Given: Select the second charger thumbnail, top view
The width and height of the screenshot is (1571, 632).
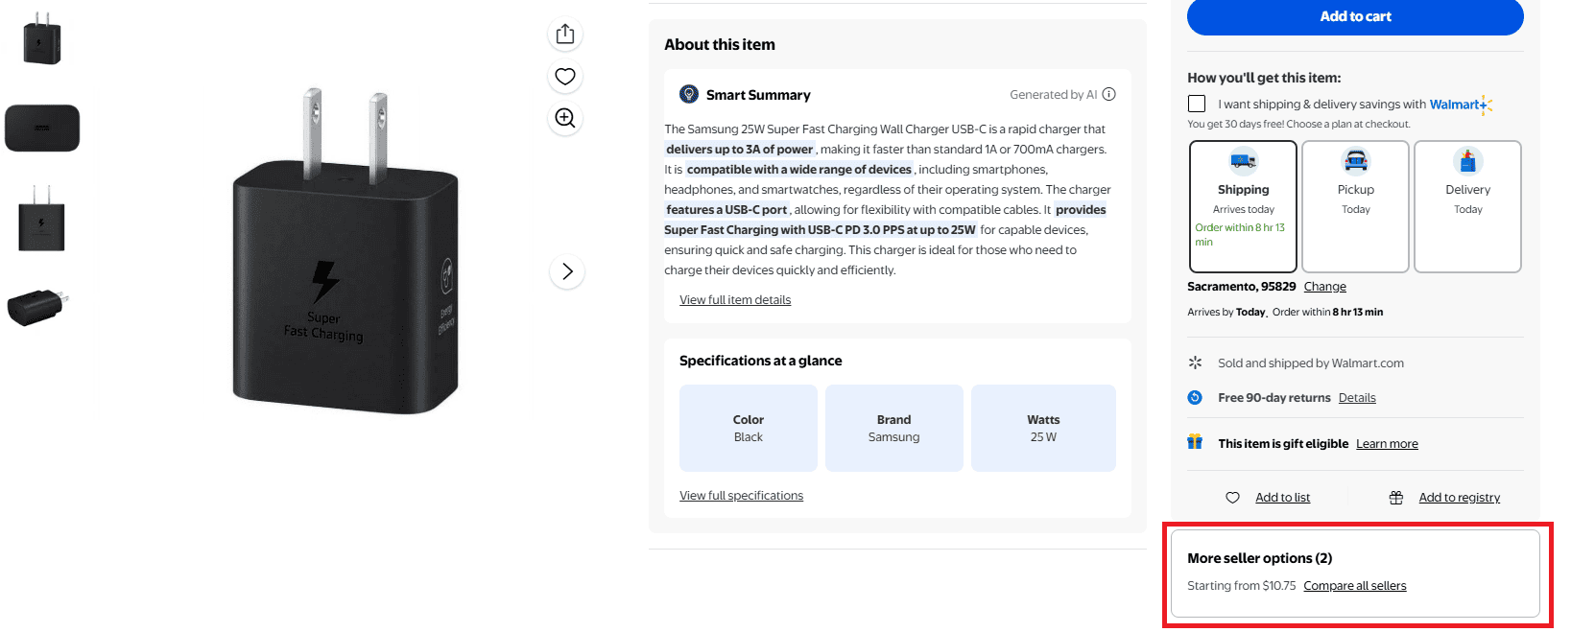Looking at the screenshot, I should click(42, 129).
